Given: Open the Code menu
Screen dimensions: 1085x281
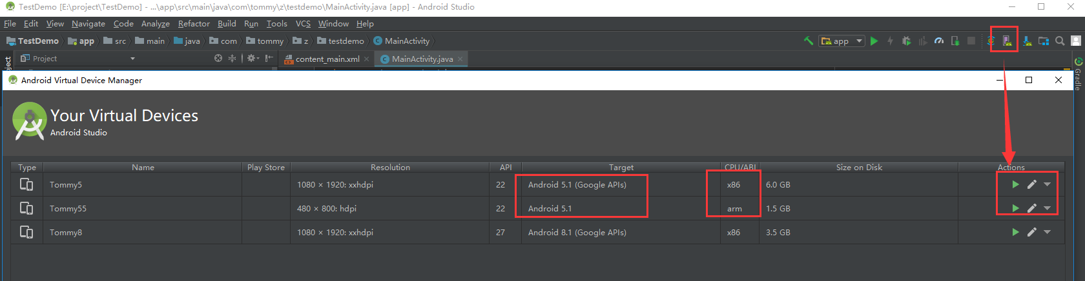Looking at the screenshot, I should point(123,24).
